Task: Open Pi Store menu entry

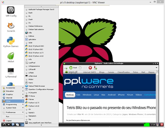Action: (41, 96)
